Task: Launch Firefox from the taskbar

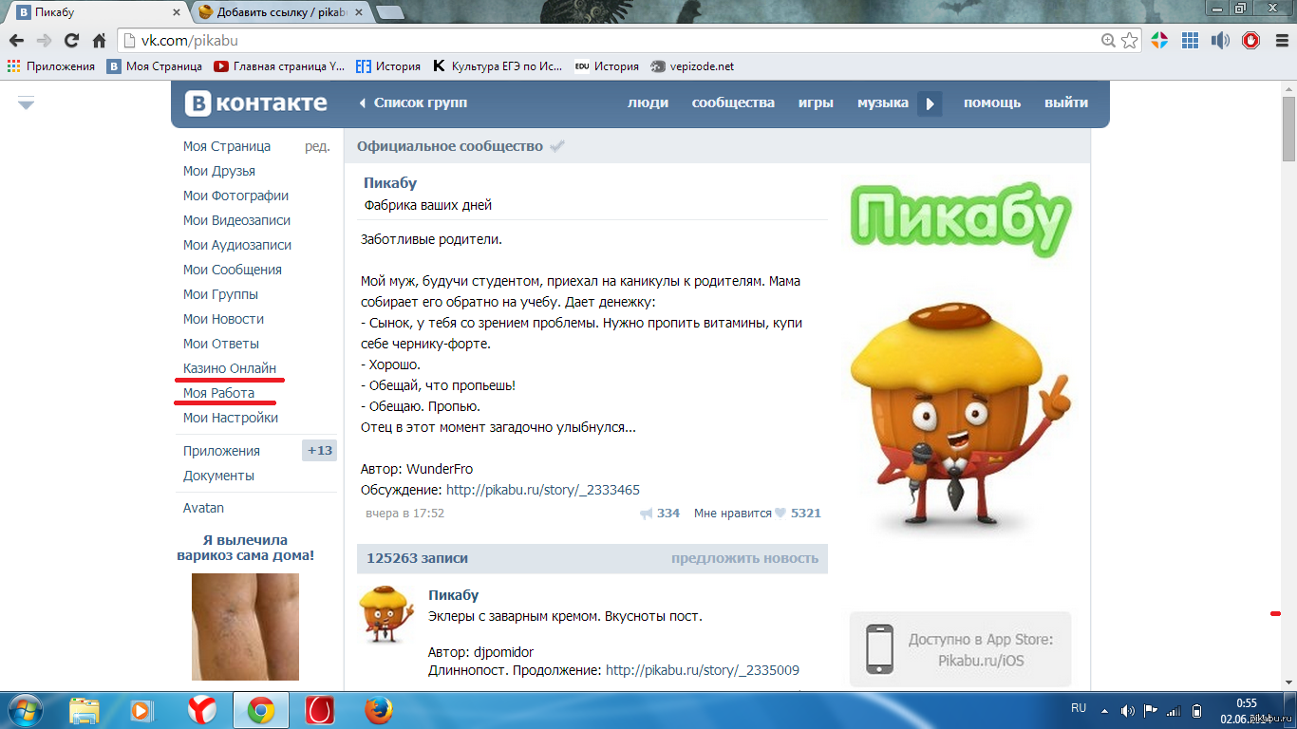Action: (378, 709)
